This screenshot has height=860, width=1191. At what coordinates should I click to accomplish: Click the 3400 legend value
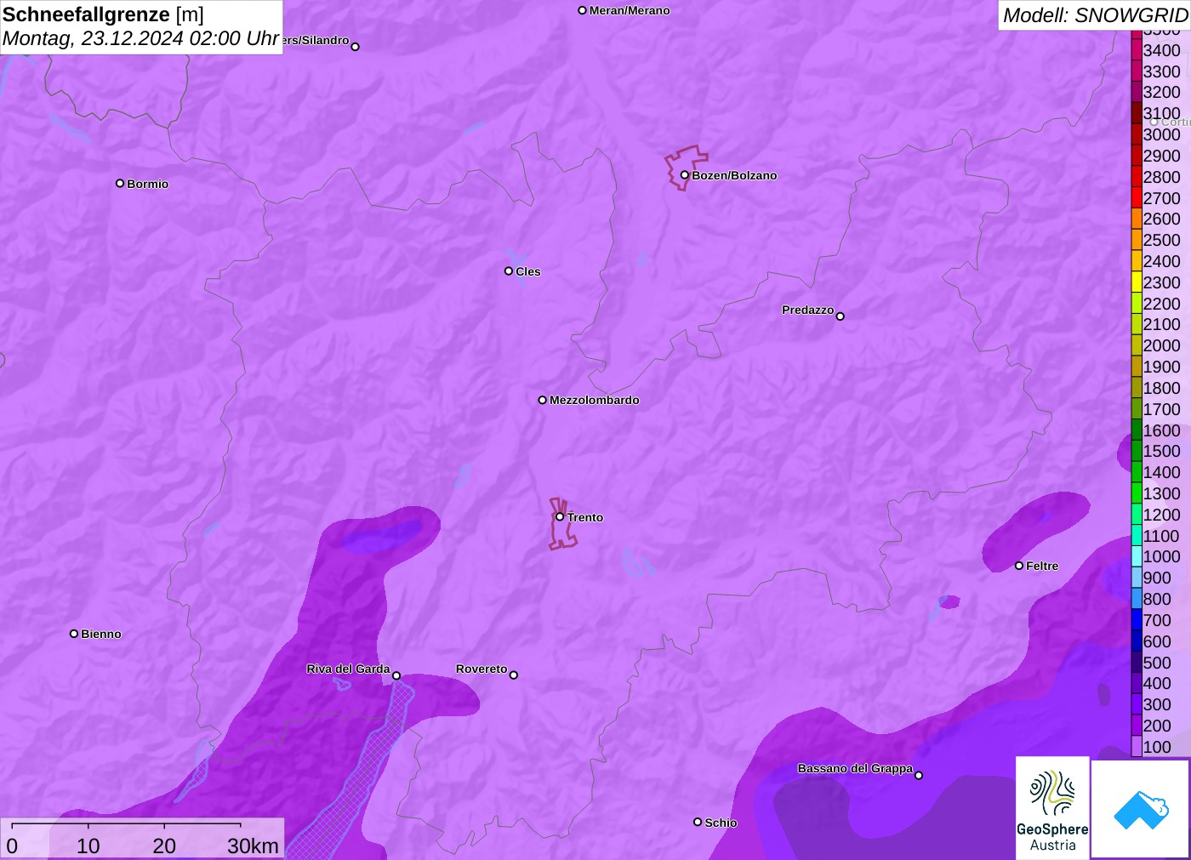1162,50
